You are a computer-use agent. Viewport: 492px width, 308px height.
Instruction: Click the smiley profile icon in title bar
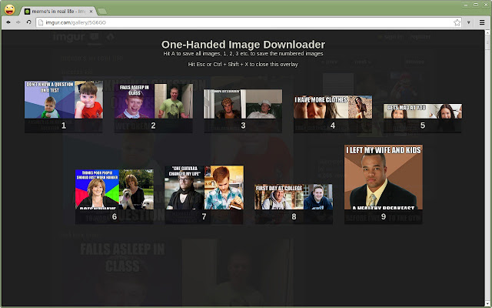coord(9,9)
